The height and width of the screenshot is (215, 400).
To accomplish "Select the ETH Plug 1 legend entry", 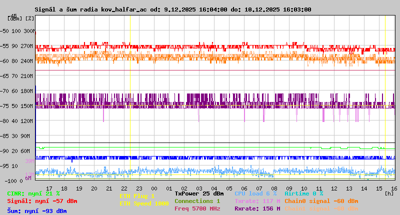I will pos(137,196).
